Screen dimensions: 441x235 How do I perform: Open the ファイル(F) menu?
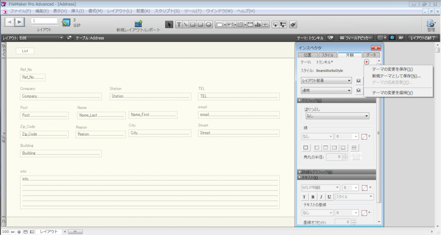click(21, 11)
